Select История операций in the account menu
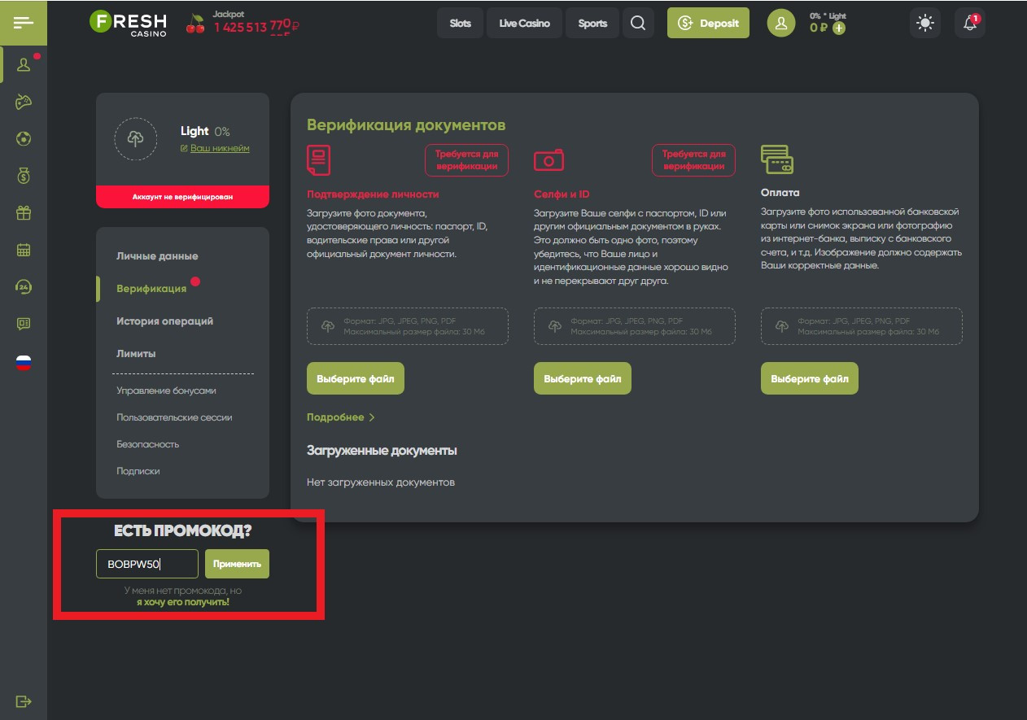 [164, 321]
